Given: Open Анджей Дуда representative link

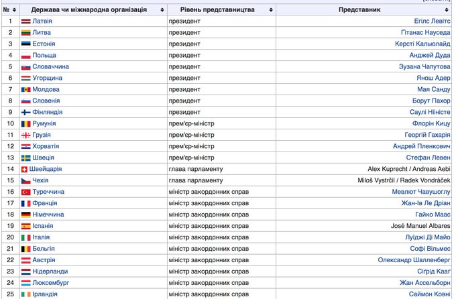Looking at the screenshot, I should [430, 55].
